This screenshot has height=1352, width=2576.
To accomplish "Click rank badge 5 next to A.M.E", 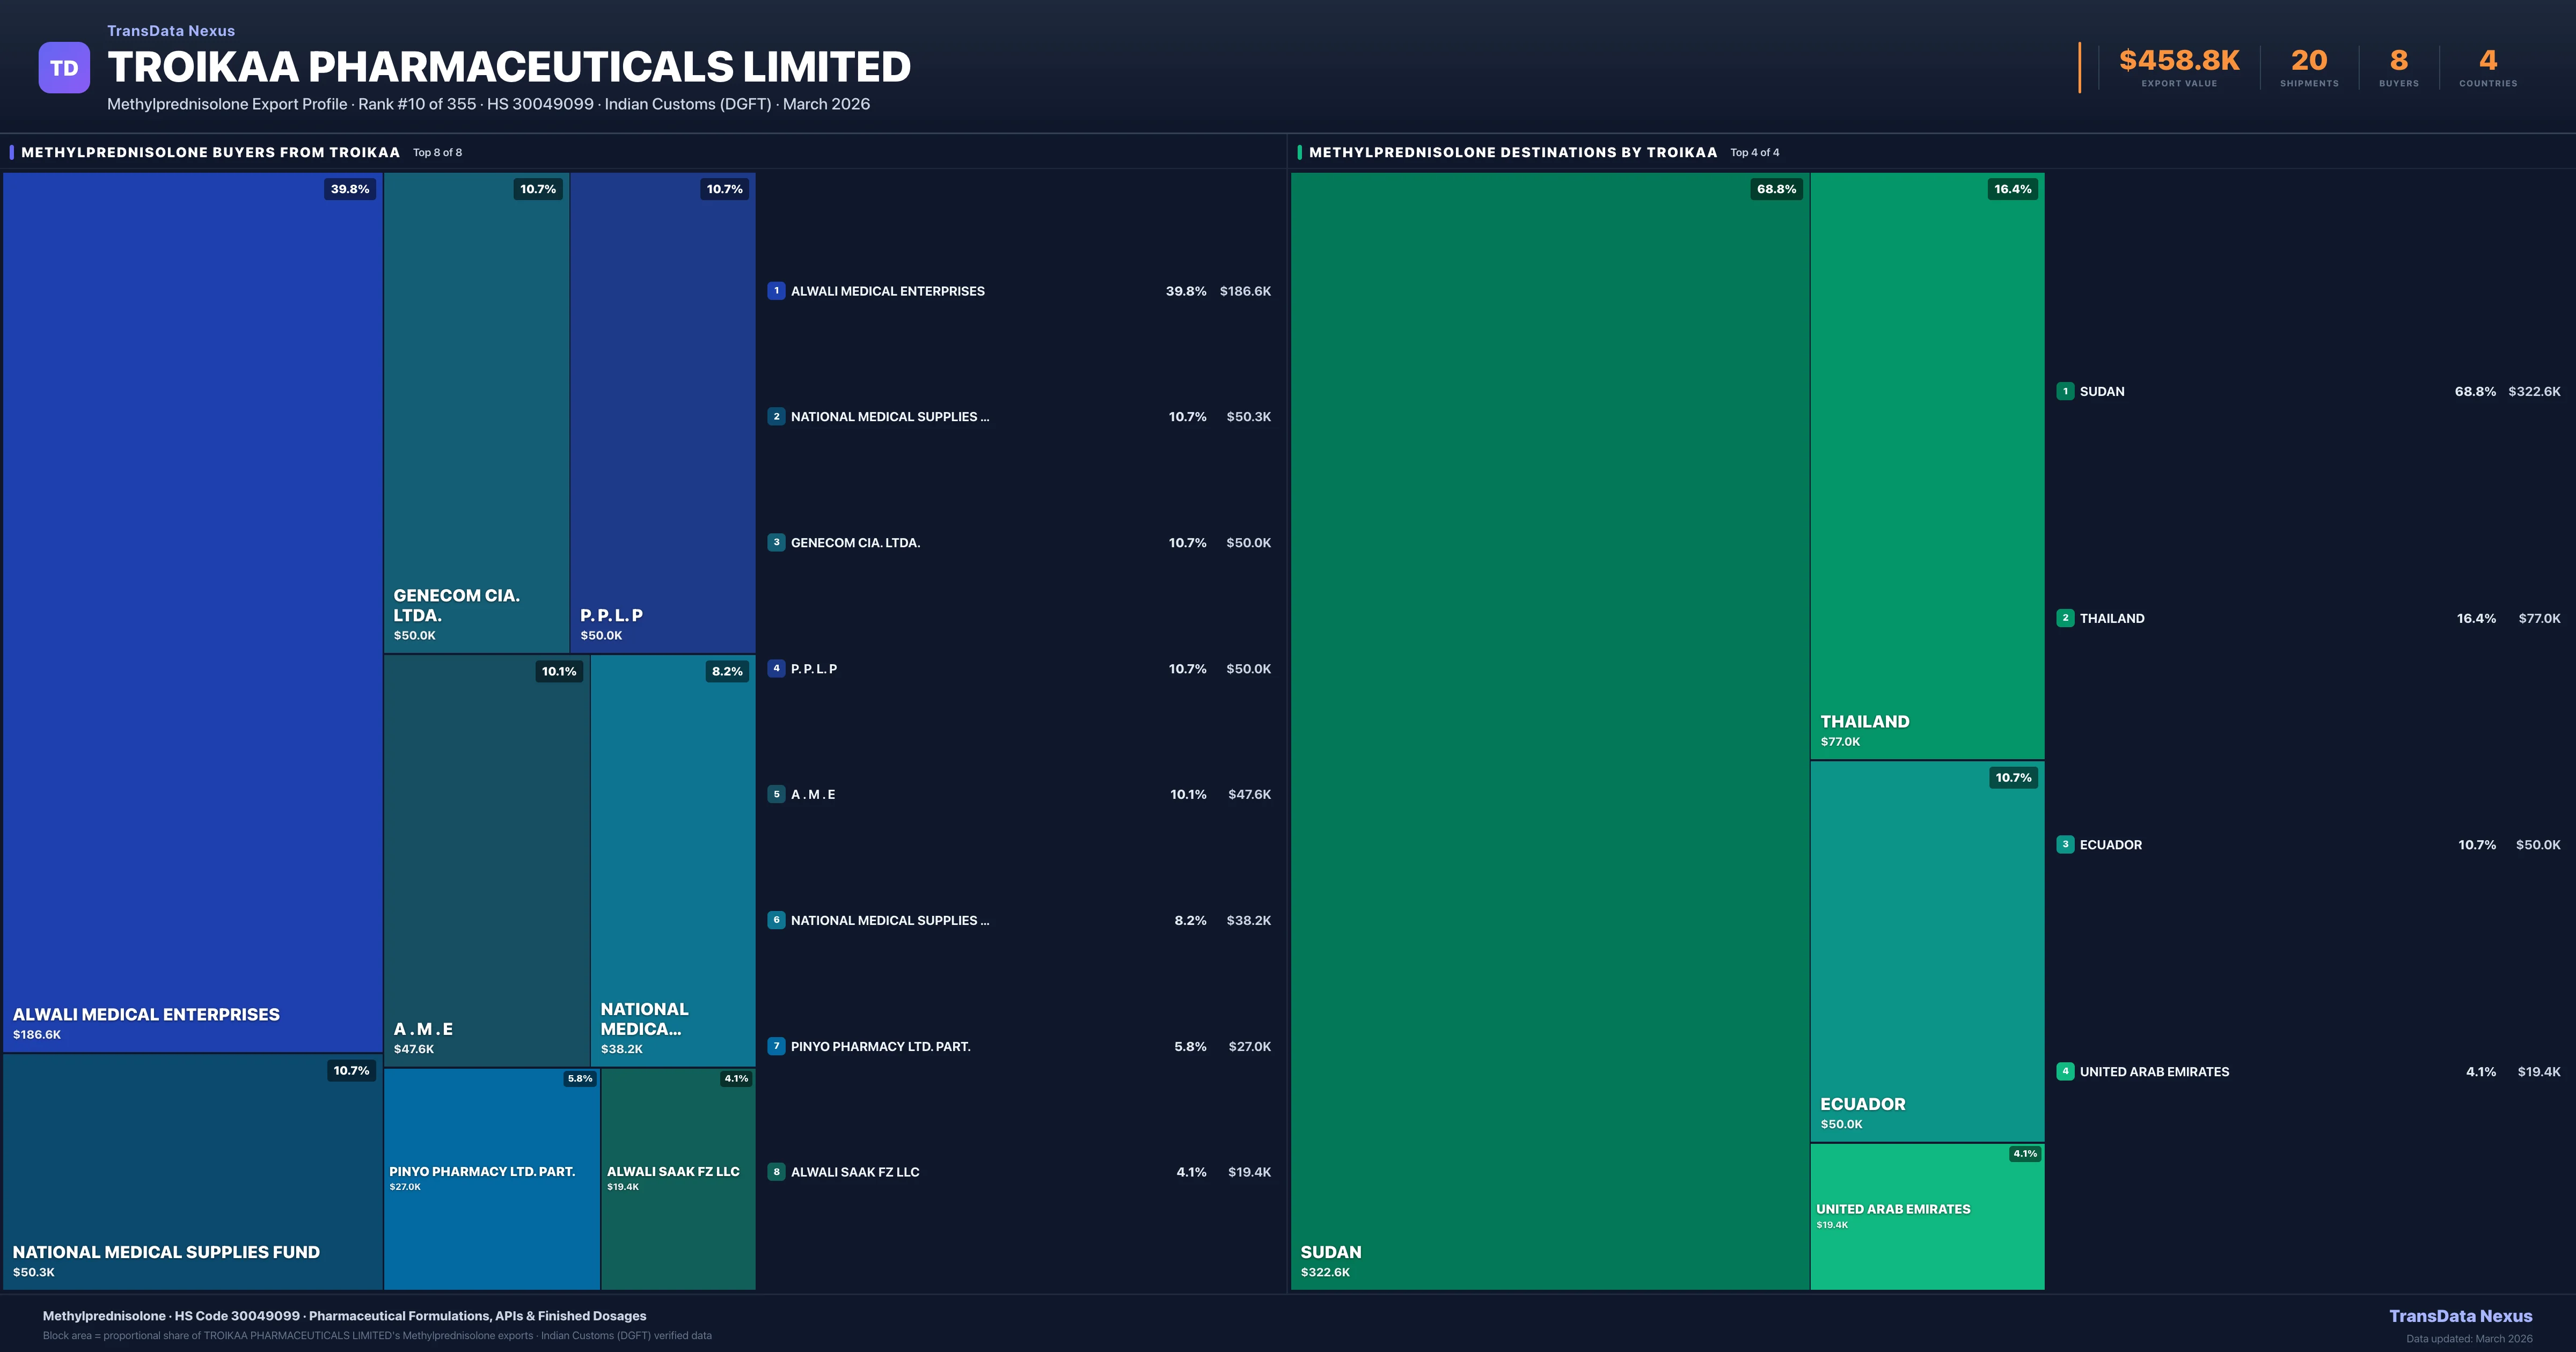I will (776, 794).
